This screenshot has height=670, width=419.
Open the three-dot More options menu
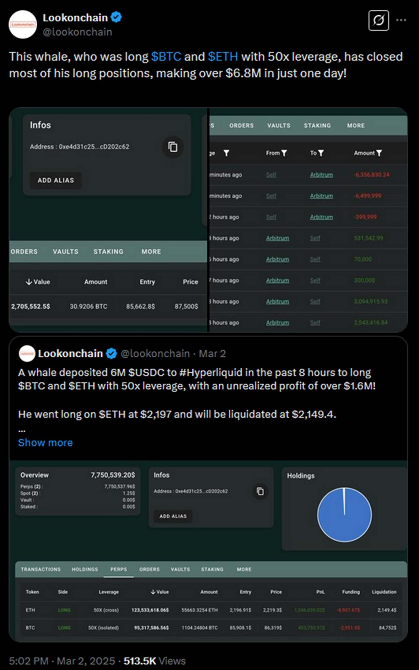(401, 20)
